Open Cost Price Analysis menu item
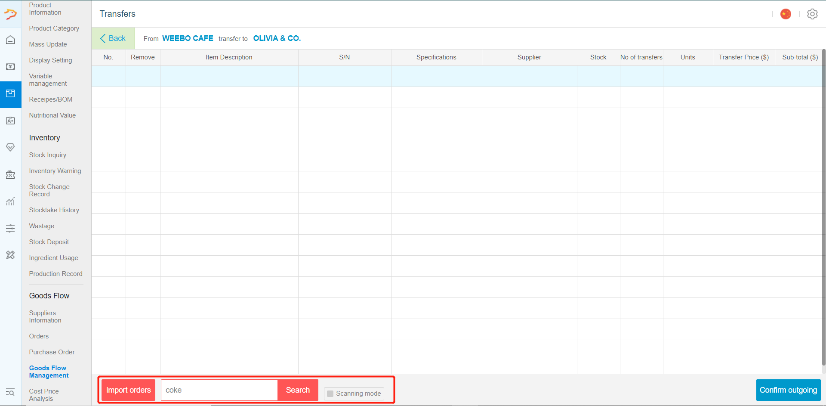 44,395
